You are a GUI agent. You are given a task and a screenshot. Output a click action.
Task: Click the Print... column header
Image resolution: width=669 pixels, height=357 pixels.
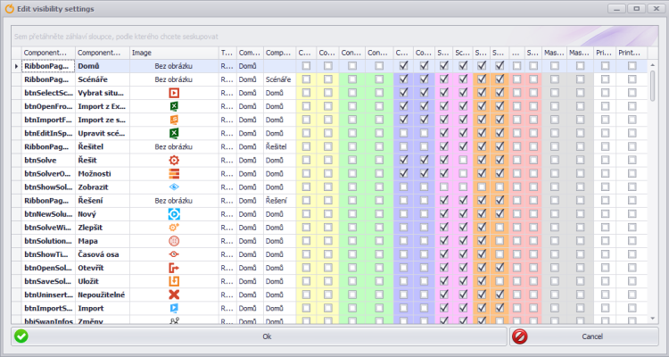click(632, 53)
